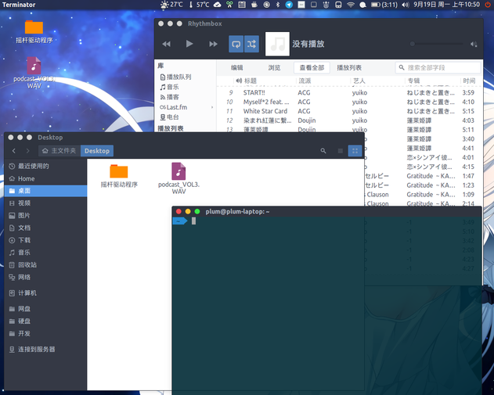Open 图片 folder in sidebar

45,216
